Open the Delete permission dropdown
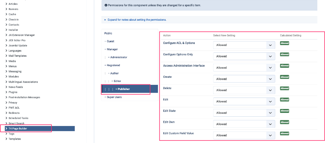The height and width of the screenshot is (143, 325). [x=244, y=90]
